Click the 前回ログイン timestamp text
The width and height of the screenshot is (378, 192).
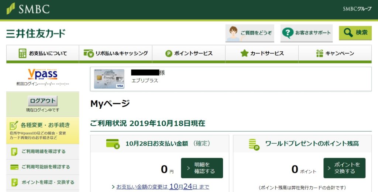[43, 84]
